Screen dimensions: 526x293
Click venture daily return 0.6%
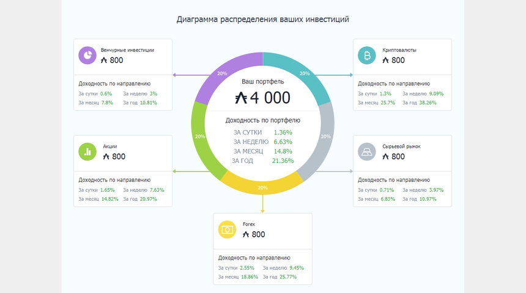pyautogui.click(x=106, y=94)
